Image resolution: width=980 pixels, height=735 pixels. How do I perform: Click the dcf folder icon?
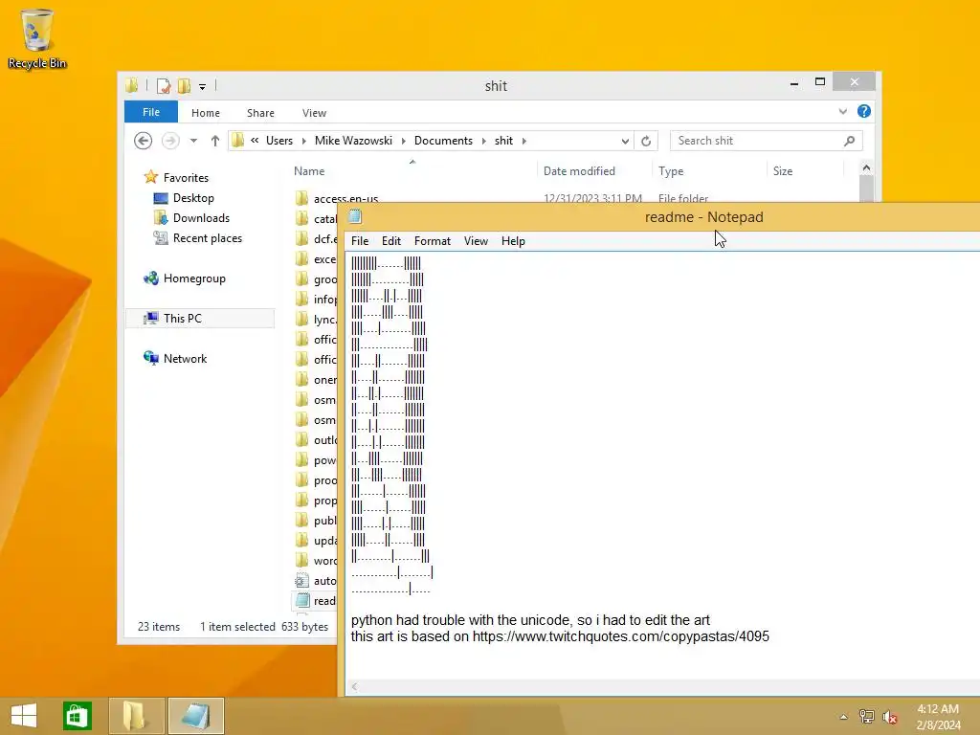click(x=301, y=238)
